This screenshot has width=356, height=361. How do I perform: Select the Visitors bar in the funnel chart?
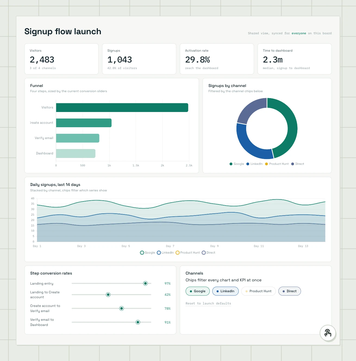point(122,107)
